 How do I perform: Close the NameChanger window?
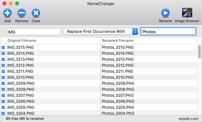point(4,3)
